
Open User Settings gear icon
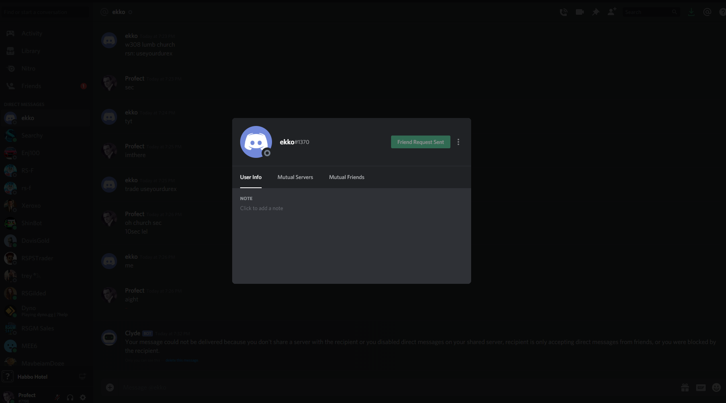(83, 397)
